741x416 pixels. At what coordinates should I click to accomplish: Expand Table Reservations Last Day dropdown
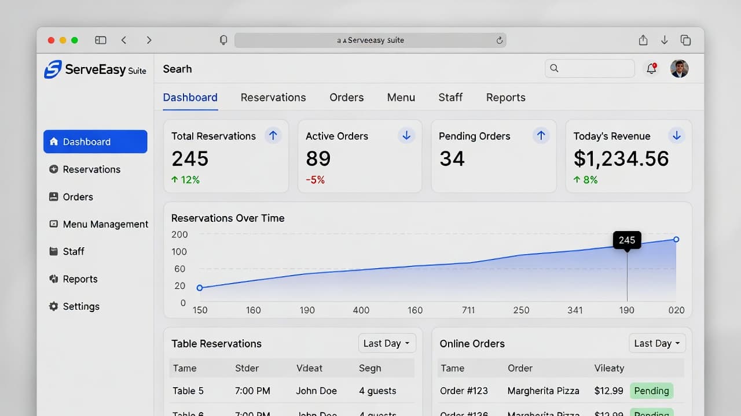(387, 343)
